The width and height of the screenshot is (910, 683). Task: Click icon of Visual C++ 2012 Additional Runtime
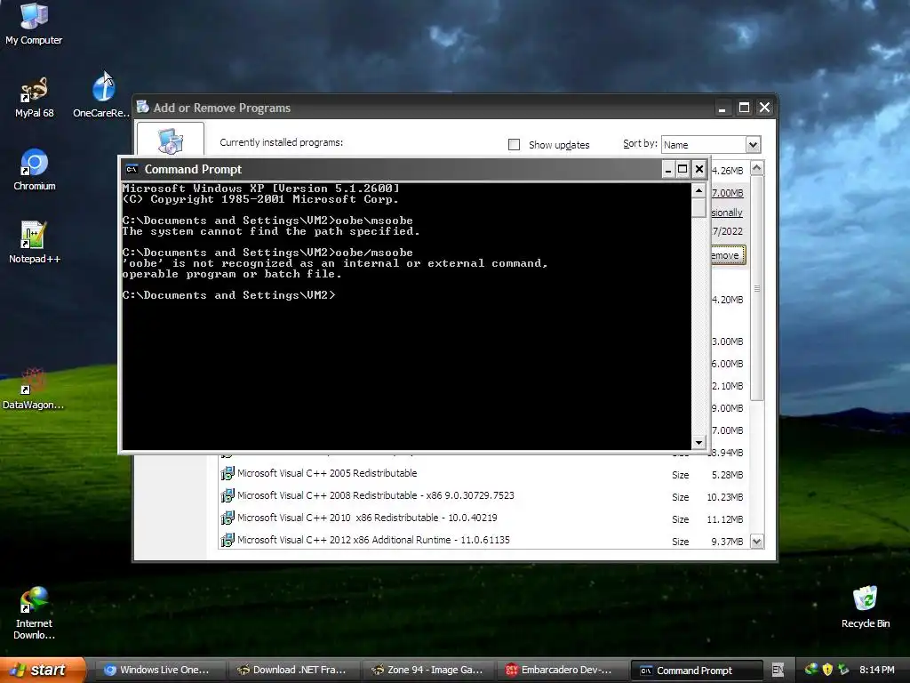227,540
